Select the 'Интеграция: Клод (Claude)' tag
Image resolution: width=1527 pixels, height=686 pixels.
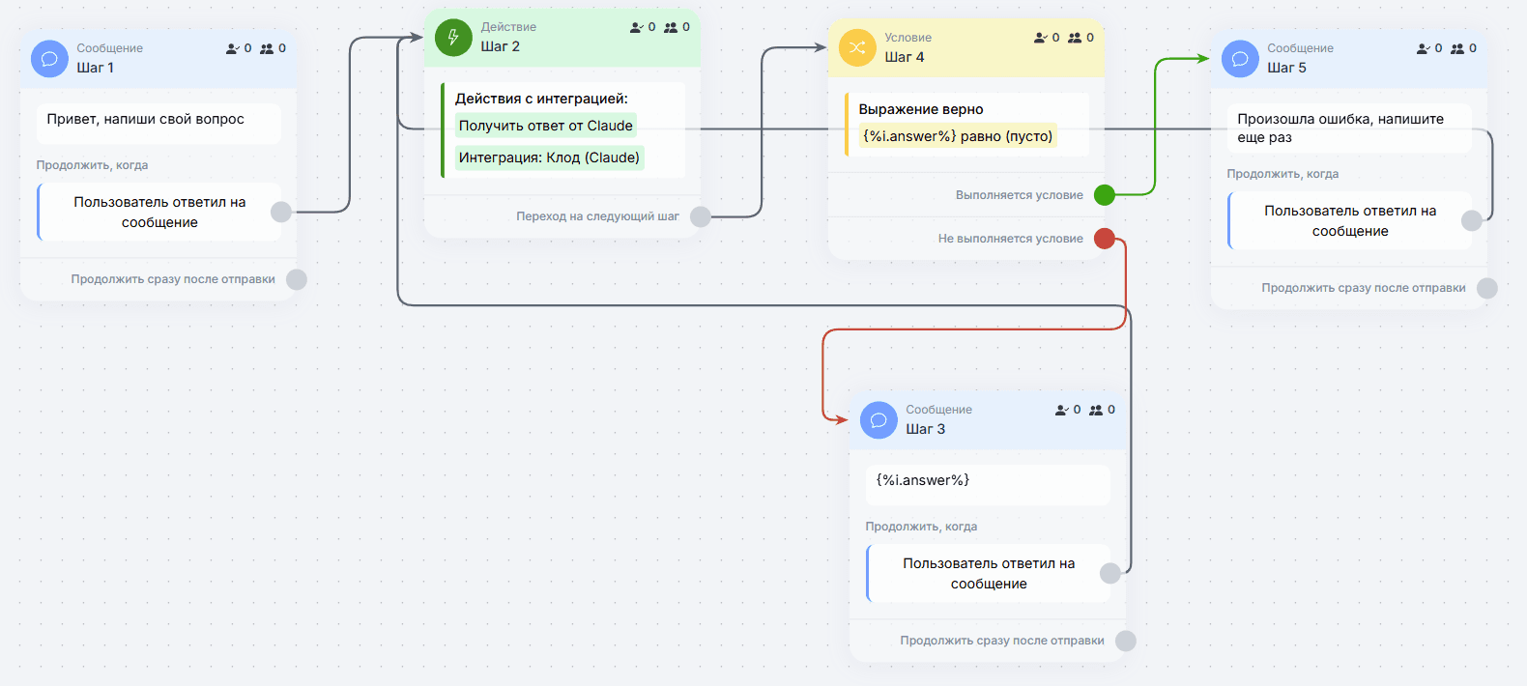550,157
